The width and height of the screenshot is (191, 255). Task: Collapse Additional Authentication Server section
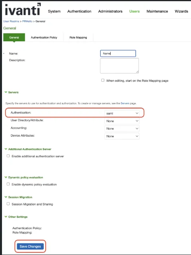[28, 149]
